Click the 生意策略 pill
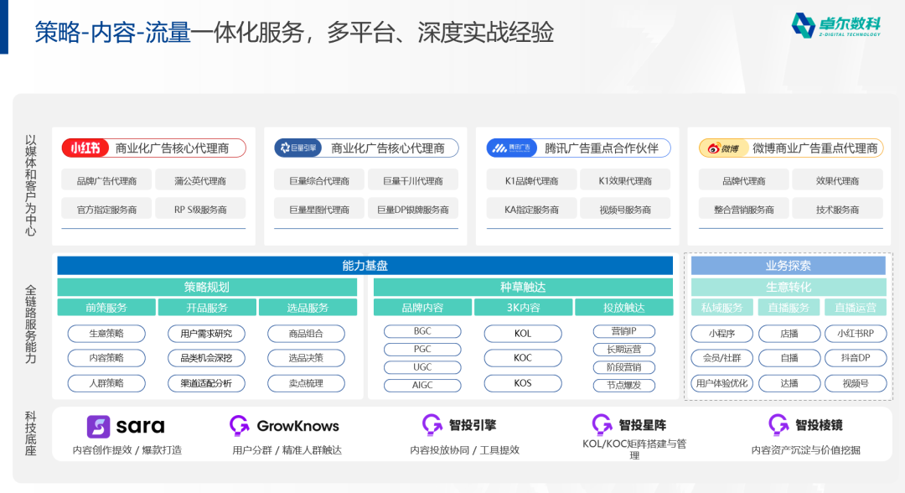 106,334
